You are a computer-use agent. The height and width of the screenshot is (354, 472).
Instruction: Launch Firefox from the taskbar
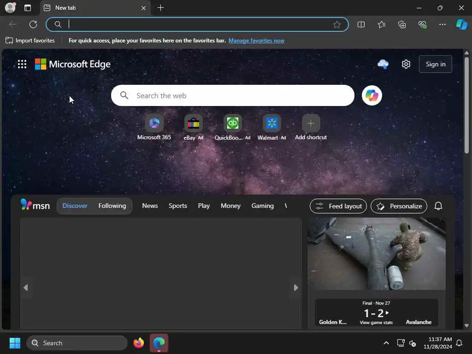pyautogui.click(x=138, y=343)
